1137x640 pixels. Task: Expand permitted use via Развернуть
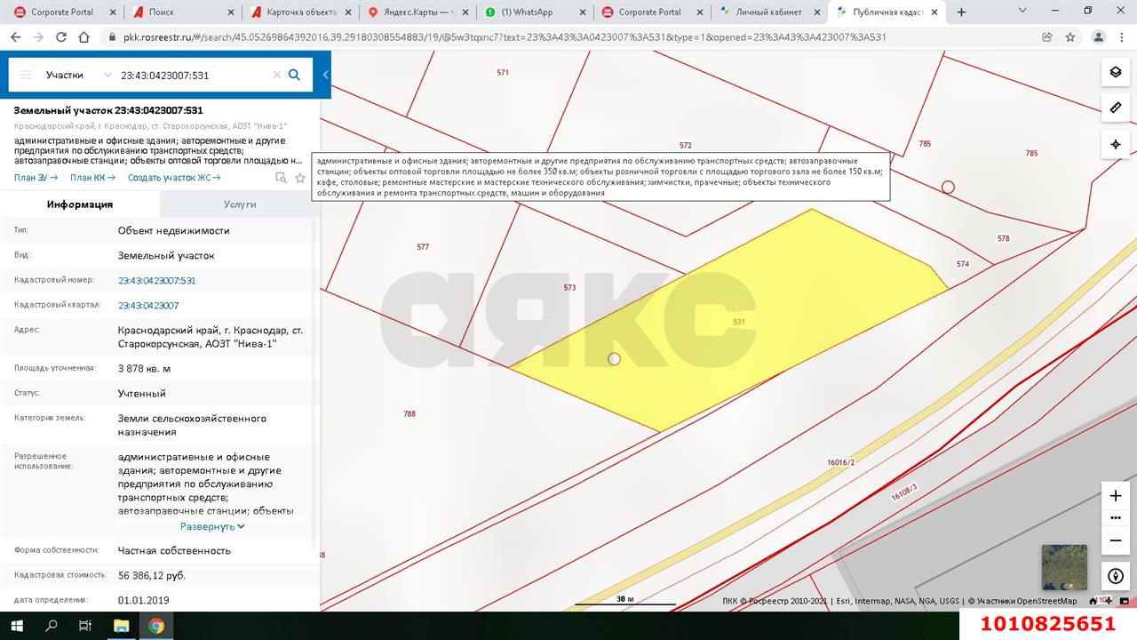pyautogui.click(x=212, y=526)
